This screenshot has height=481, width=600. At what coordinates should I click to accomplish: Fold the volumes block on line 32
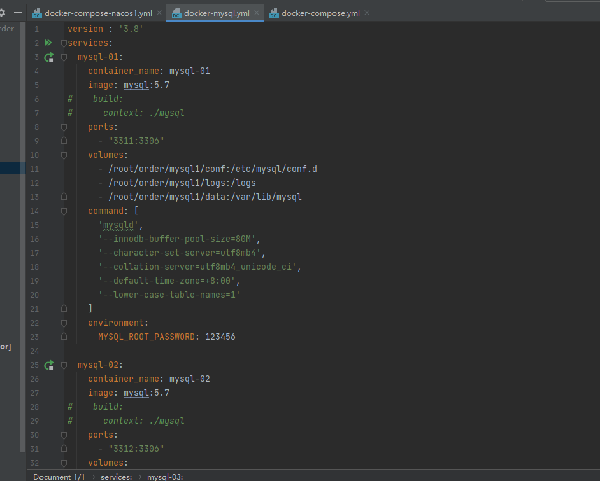[x=64, y=463]
